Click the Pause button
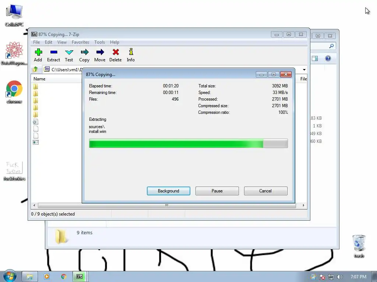 (x=217, y=191)
